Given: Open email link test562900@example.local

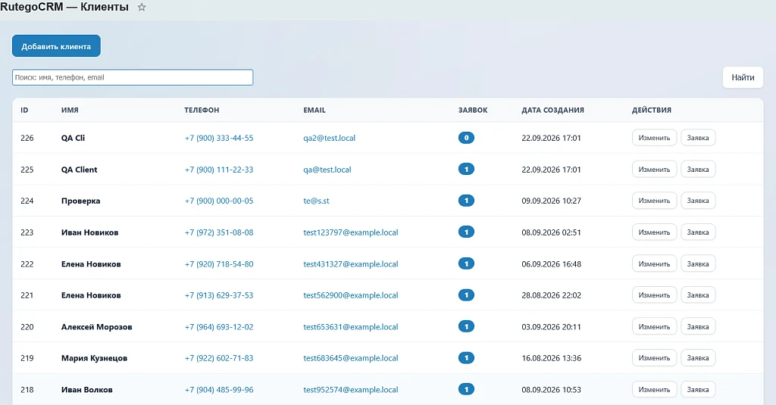Looking at the screenshot, I should pos(350,295).
